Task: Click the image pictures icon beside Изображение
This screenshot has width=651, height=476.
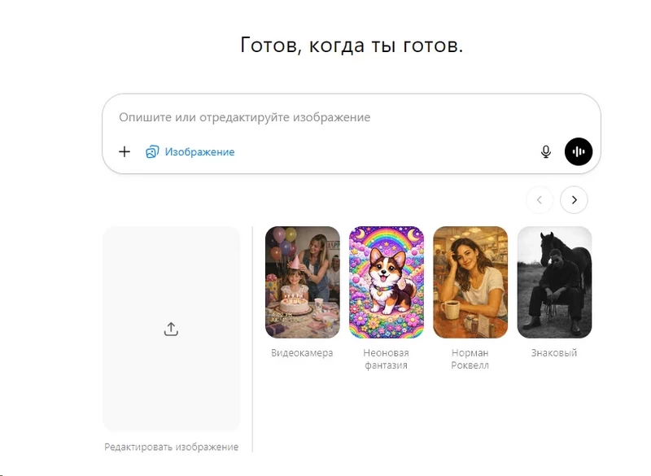Action: pos(152,152)
